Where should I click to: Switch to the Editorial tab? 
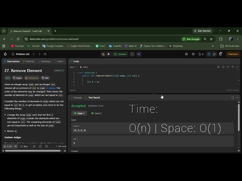[x=29, y=61]
